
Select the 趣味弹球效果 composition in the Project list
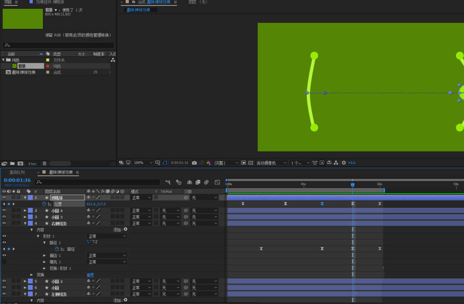tap(24, 72)
